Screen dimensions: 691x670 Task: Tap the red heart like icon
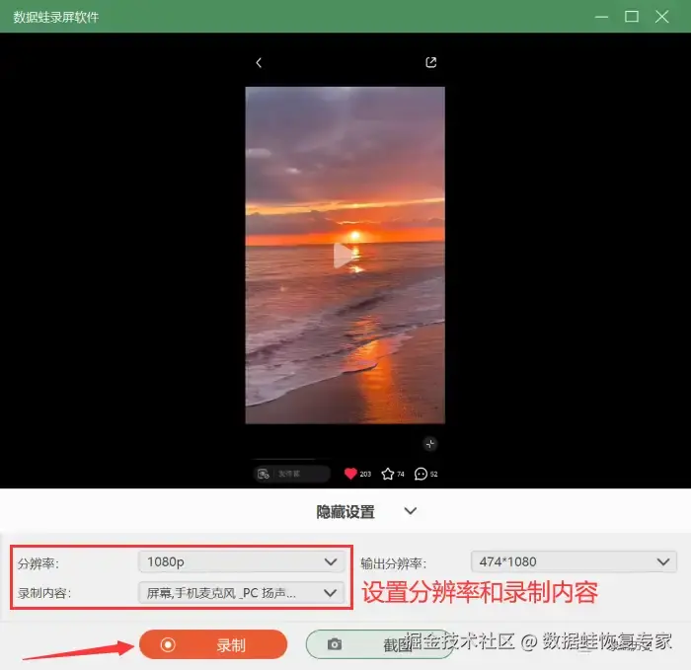point(350,474)
